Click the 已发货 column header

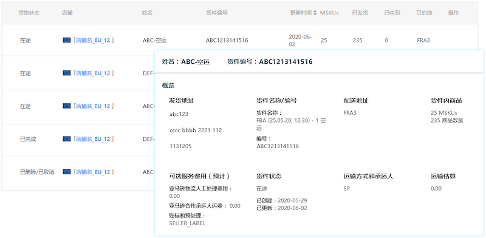click(360, 13)
